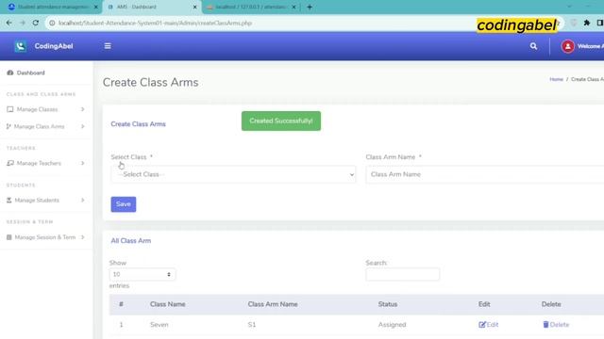Switch to AMS - Dashboard tab
Image resolution: width=604 pixels, height=339 pixels.
coord(151,7)
